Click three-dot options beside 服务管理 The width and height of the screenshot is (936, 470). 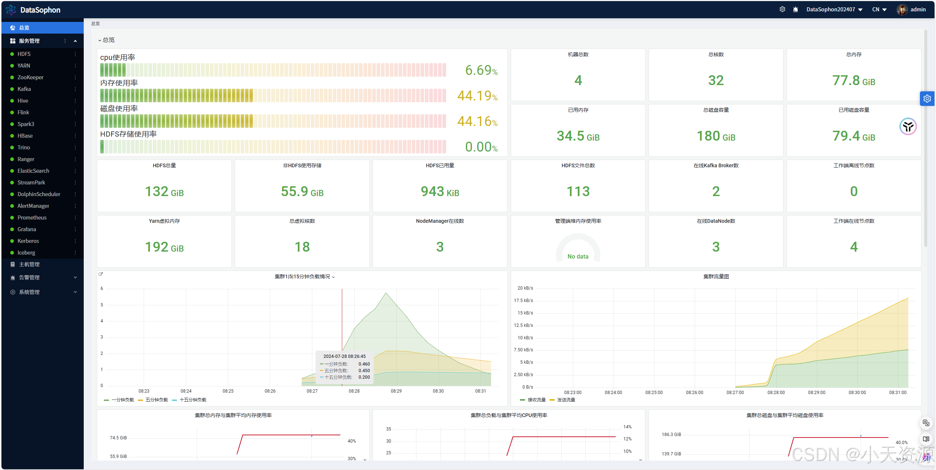65,41
